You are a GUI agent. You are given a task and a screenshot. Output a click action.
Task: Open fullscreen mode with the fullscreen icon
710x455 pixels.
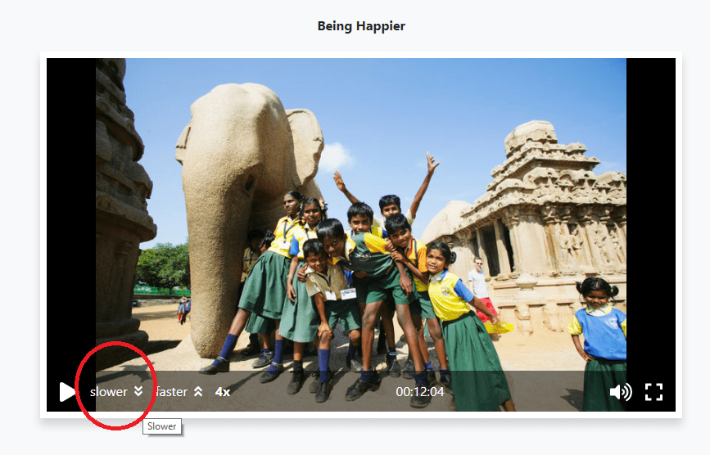pyautogui.click(x=653, y=392)
